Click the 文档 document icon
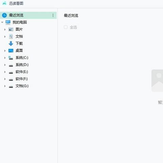Image resolution: width=163 pixels, height=163 pixels. point(11,36)
